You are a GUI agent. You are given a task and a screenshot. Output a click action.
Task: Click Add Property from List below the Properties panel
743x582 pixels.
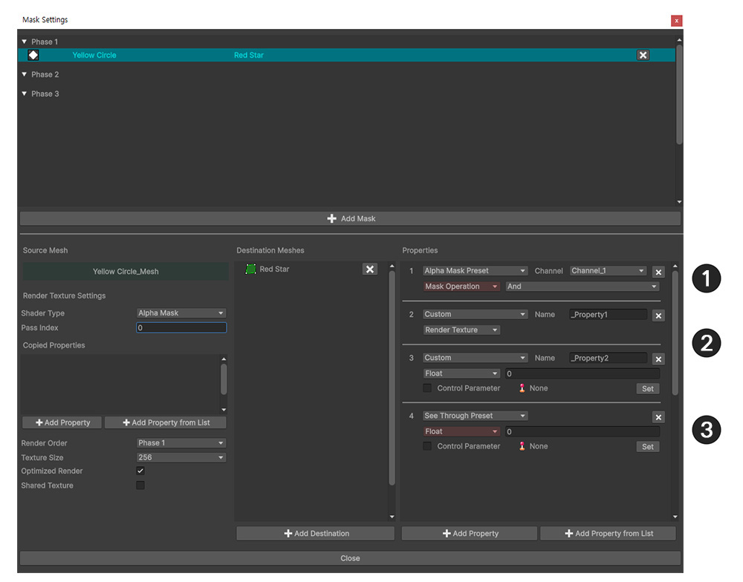point(608,533)
